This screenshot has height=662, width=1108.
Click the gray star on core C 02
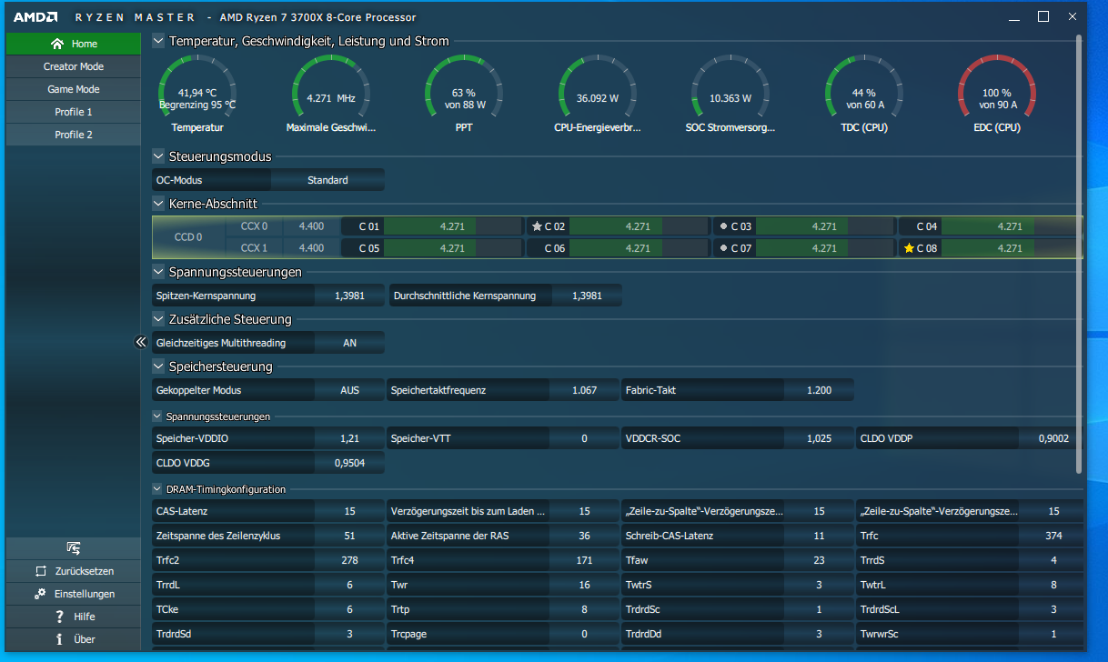[x=537, y=226]
